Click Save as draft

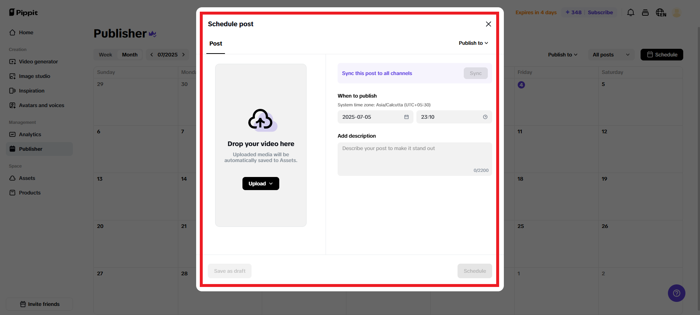229,271
